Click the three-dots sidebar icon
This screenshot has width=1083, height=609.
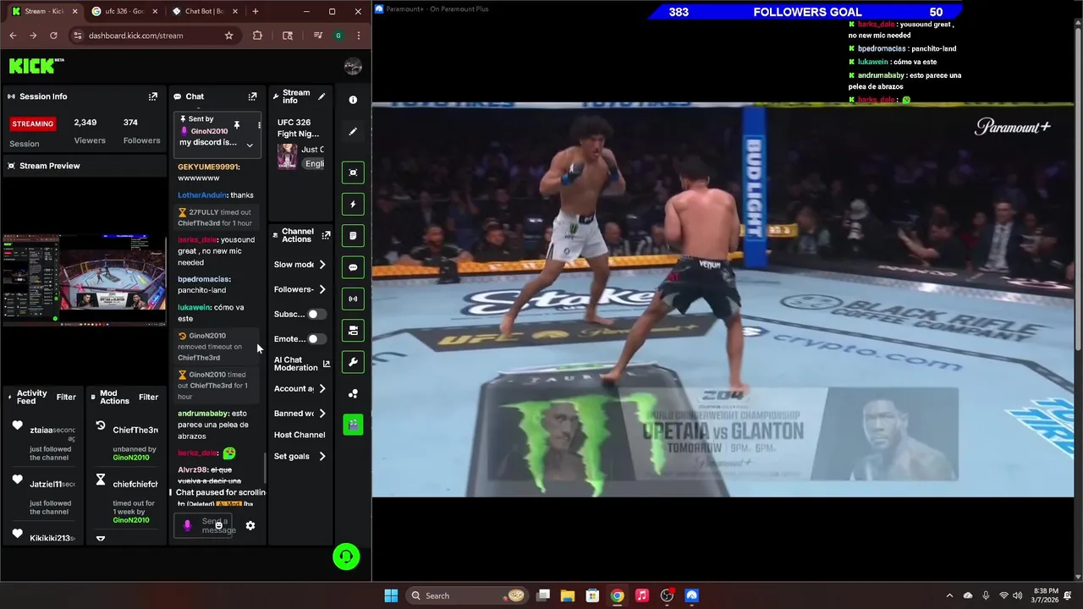pyautogui.click(x=353, y=393)
